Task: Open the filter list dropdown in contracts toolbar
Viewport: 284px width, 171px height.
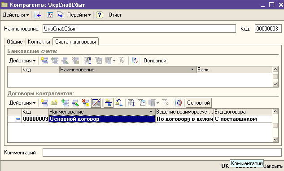Action: click(x=153, y=103)
